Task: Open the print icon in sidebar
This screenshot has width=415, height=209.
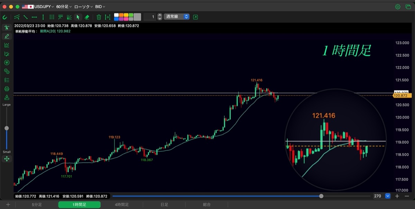Action: click(x=7, y=89)
